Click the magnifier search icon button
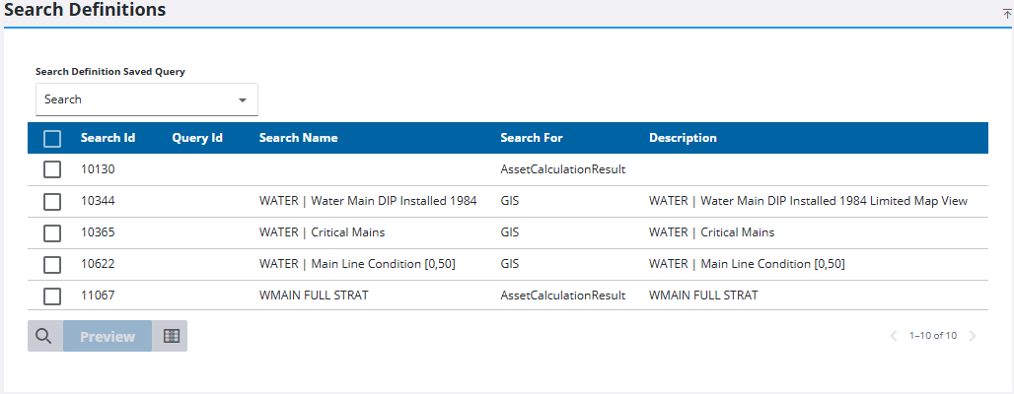 point(43,336)
